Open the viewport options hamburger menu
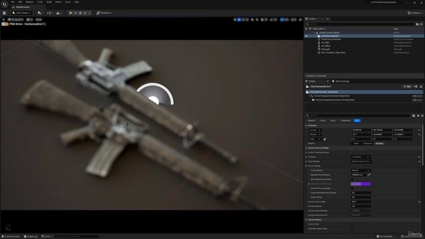 [x=3, y=19]
